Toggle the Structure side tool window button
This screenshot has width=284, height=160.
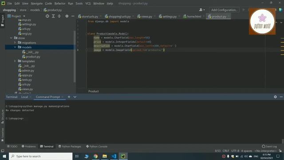[2, 116]
